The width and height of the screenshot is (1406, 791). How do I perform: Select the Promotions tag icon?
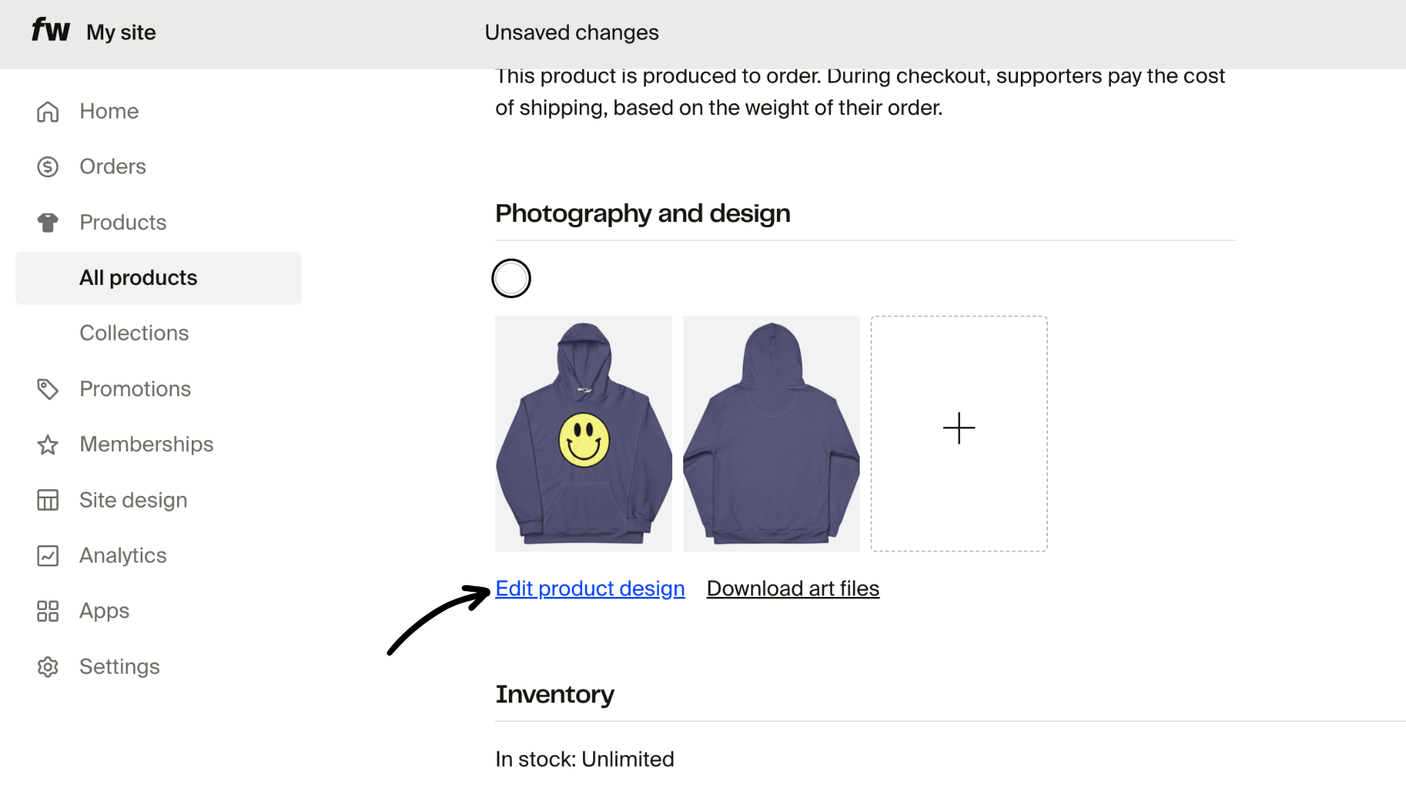[48, 388]
